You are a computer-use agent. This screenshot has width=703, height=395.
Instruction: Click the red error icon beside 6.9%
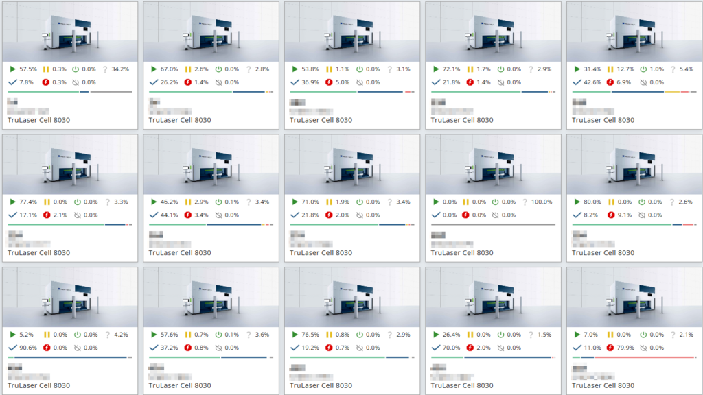click(x=610, y=82)
